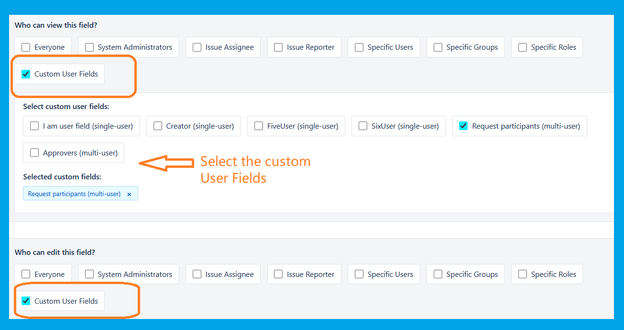Select Issue Reporter under Who can view
This screenshot has width=624, height=330.
pyautogui.click(x=278, y=47)
